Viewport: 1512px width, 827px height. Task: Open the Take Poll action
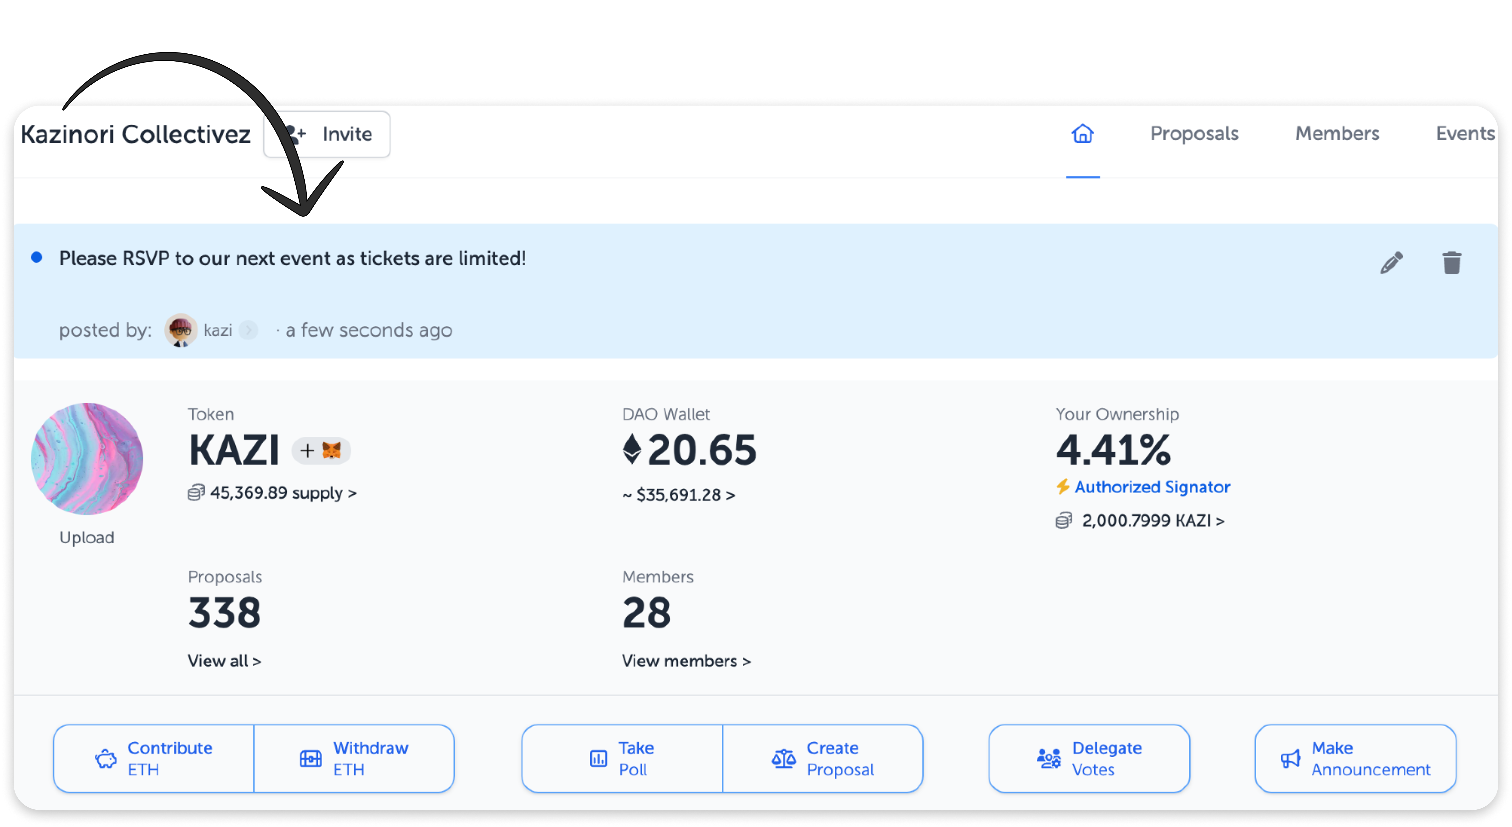point(622,758)
